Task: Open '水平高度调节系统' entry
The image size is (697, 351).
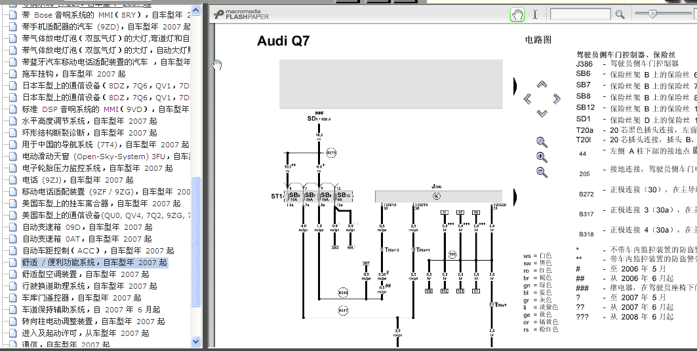Action: [89, 120]
